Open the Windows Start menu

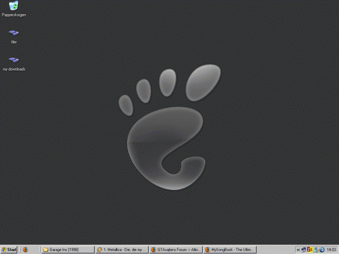(x=9, y=250)
